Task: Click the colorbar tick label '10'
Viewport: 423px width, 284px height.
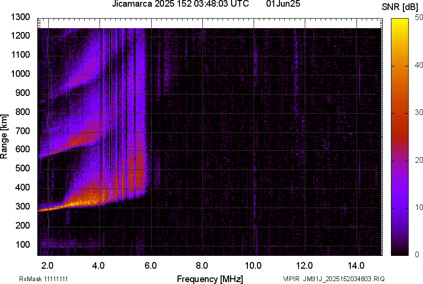Action: pyautogui.click(x=419, y=208)
